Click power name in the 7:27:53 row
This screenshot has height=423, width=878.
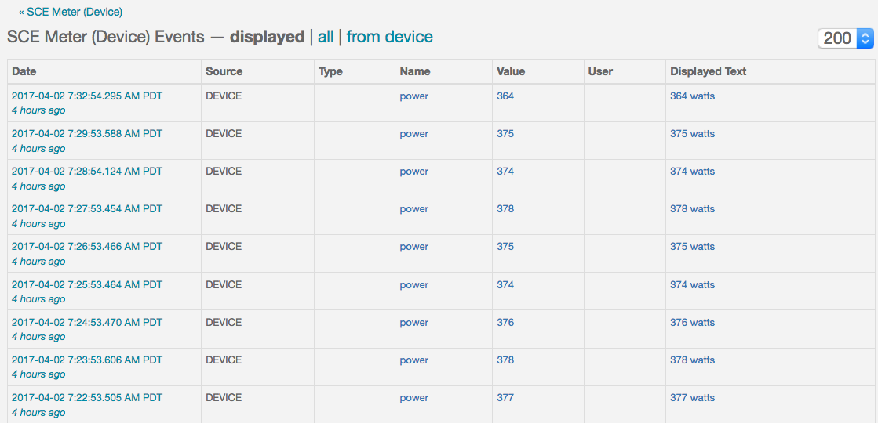[x=413, y=209]
